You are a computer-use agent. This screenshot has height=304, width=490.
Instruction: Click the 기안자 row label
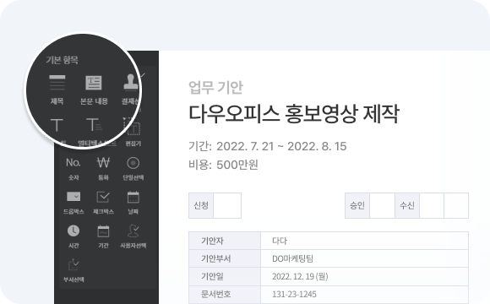(225, 241)
